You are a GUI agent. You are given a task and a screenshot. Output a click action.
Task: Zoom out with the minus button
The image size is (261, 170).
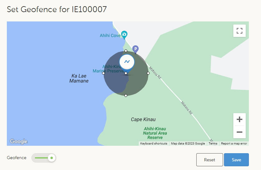click(239, 132)
